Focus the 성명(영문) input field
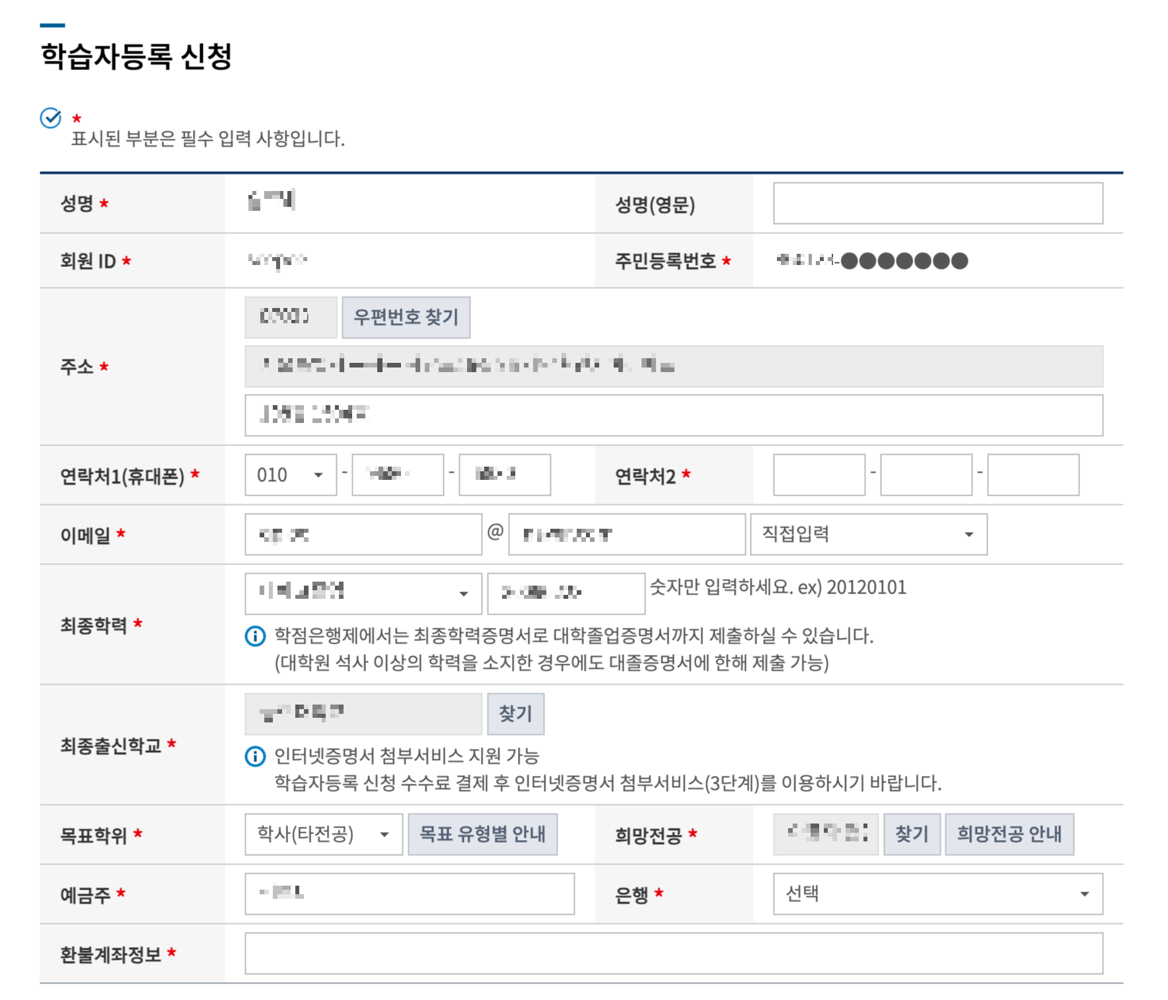The height and width of the screenshot is (1000, 1168). pos(938,204)
